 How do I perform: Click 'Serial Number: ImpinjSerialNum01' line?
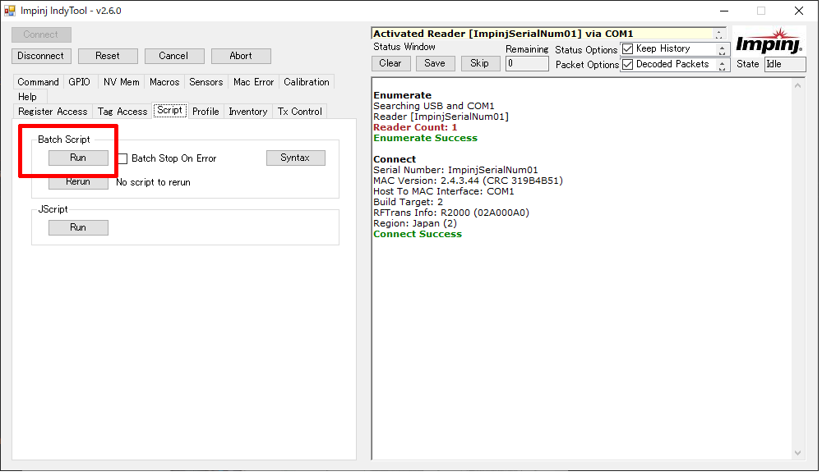pyautogui.click(x=457, y=171)
